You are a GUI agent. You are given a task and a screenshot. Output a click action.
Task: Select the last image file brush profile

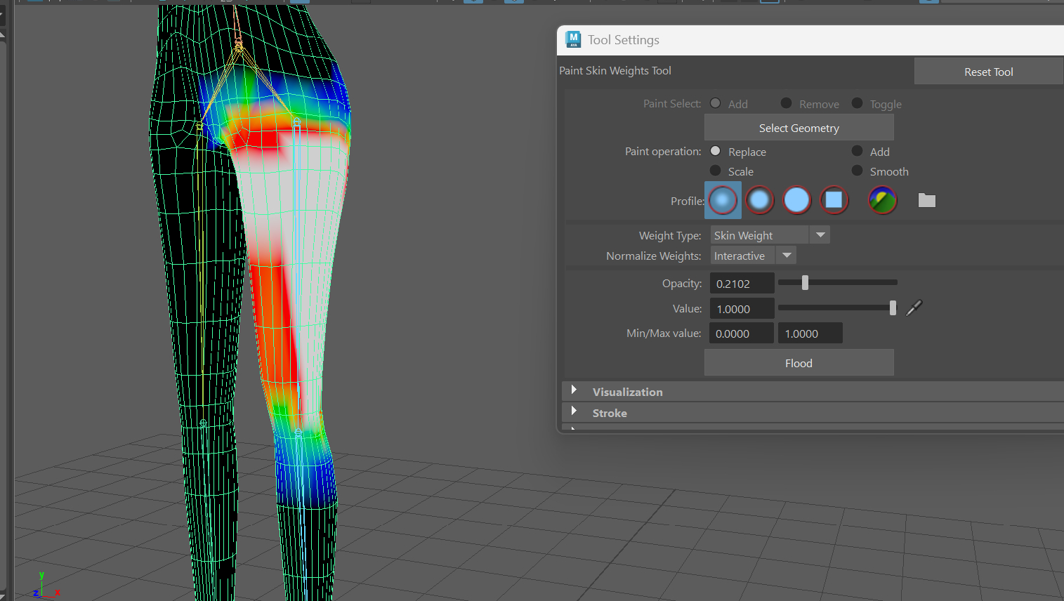(x=882, y=201)
